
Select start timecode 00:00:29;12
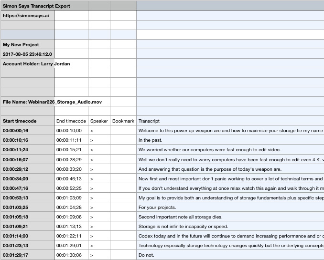pos(28,169)
